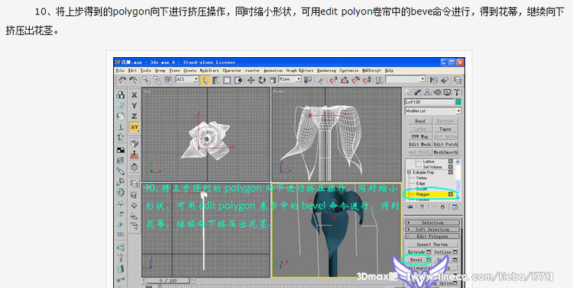The width and height of the screenshot is (573, 288).
Task: Open the Rendering menu
Action: coord(326,71)
